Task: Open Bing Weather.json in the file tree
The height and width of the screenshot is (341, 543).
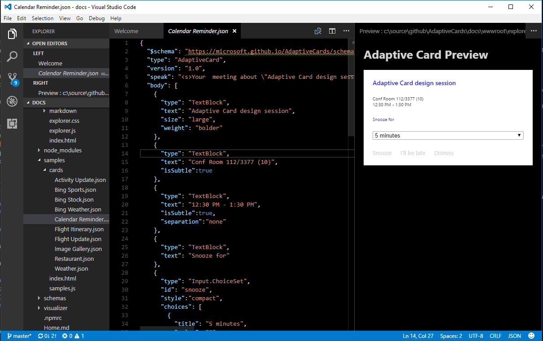Action: click(x=78, y=209)
